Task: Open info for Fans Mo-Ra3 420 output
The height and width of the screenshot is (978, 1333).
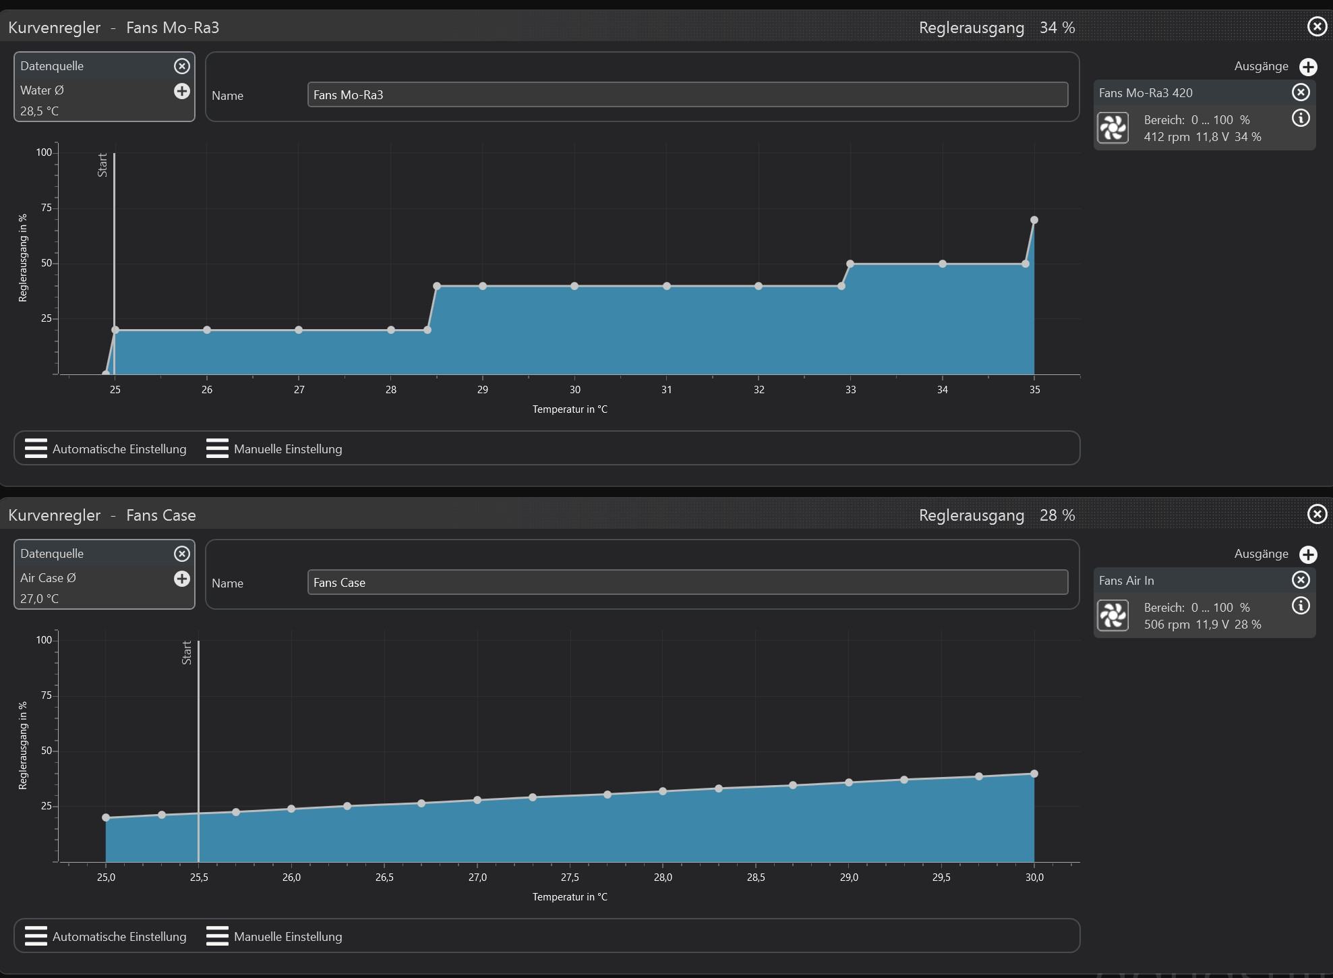Action: (1301, 118)
